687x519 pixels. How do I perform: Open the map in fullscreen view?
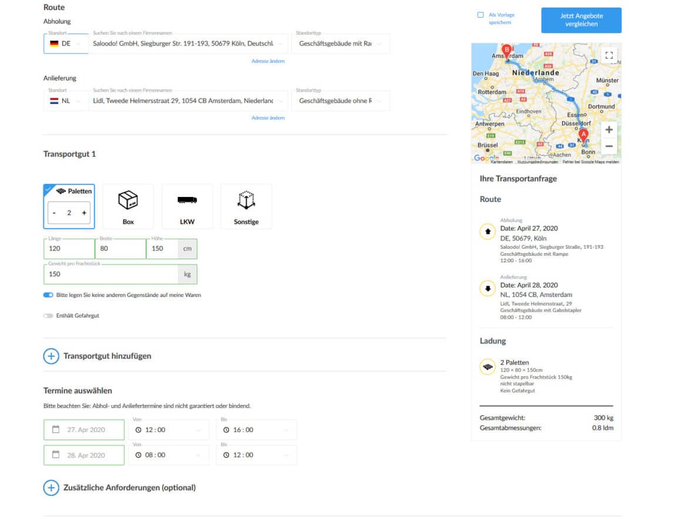pyautogui.click(x=609, y=55)
